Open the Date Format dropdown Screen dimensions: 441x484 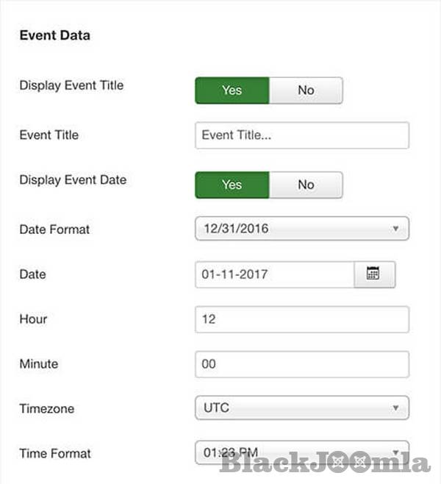coord(301,229)
